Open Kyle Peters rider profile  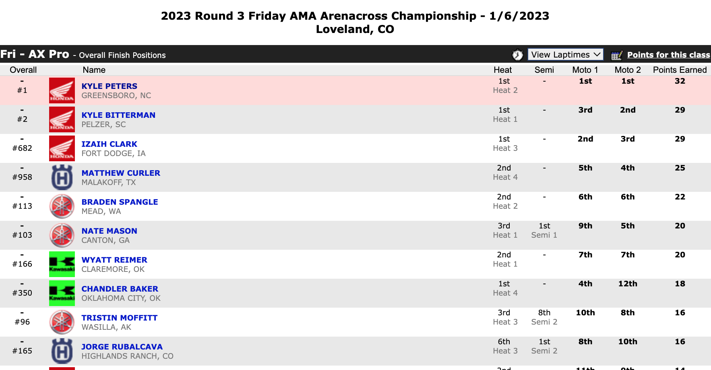(x=109, y=86)
